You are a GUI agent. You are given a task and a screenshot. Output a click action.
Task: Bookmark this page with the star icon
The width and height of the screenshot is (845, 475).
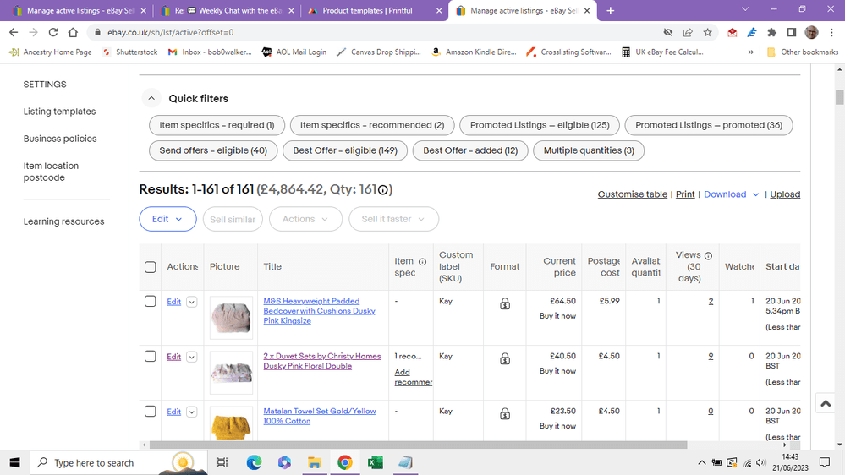pos(708,32)
